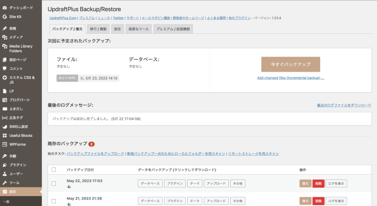This screenshot has height=206, width=377.
Task: Click the プラグイン plug icon
Action: [x=4, y=165]
